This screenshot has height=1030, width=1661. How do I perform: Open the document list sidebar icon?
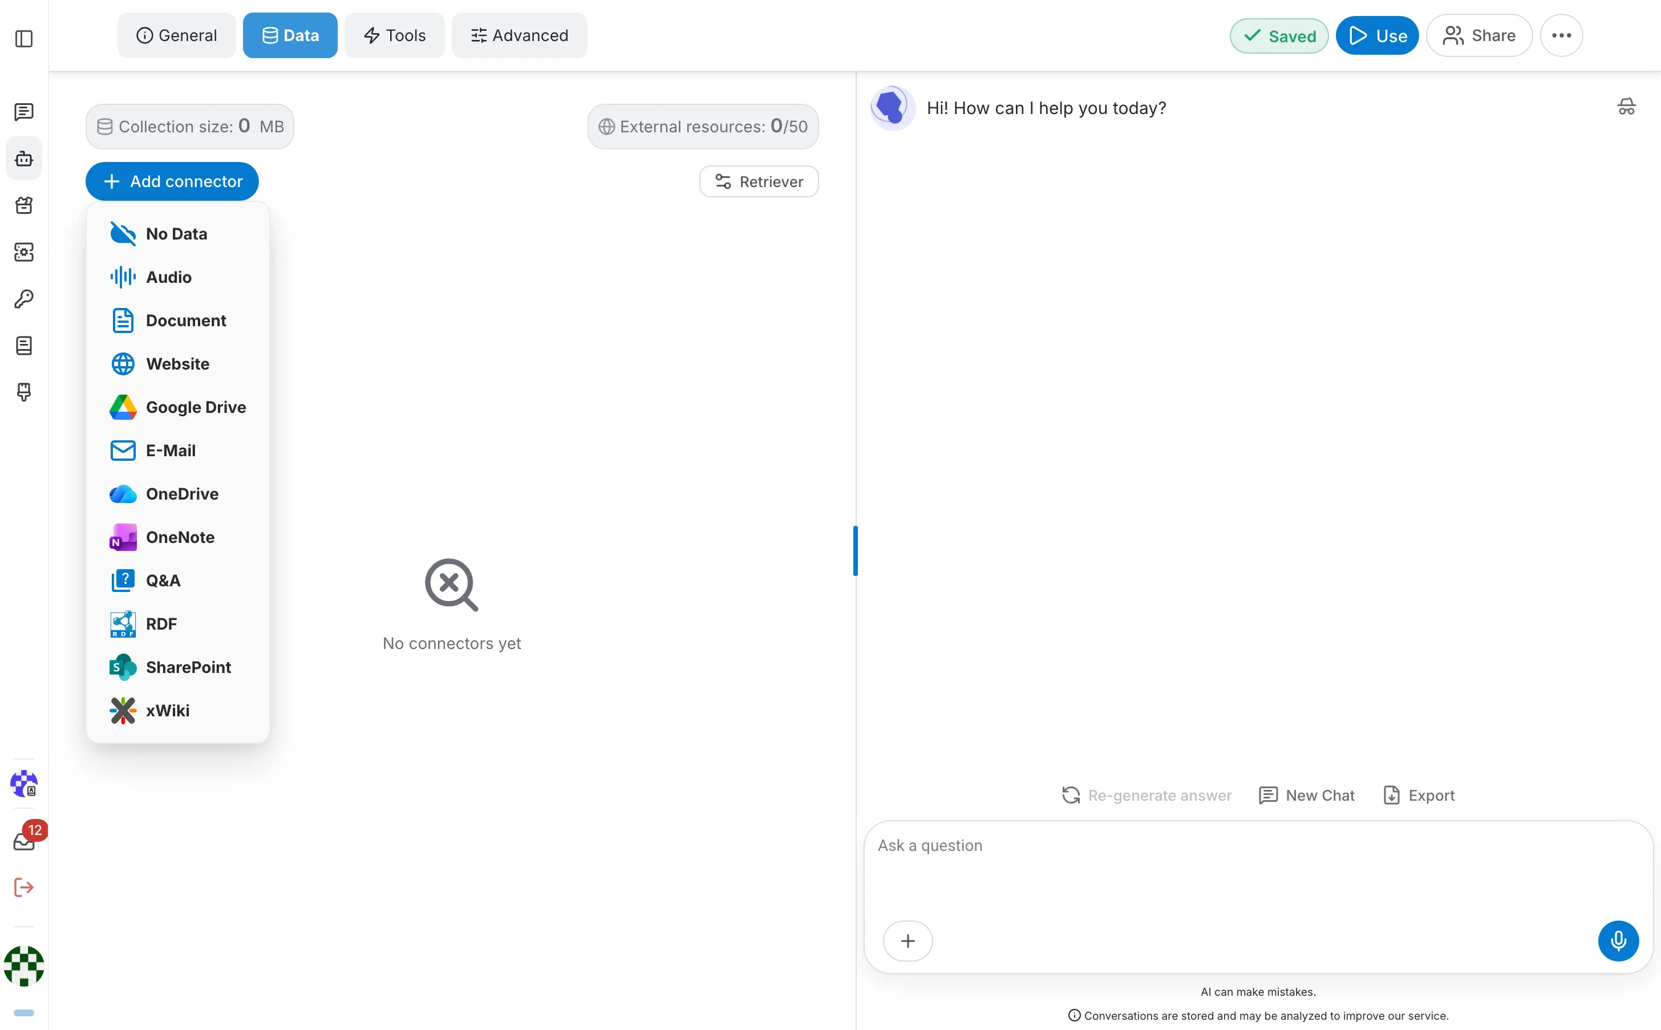(24, 346)
